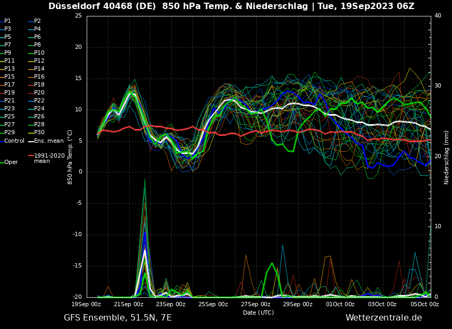Select the 1991-2020 mean legend entry

[49, 158]
